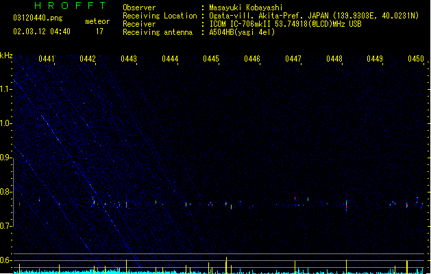Viewport: 431px width, 274px height.
Task: Click the 0444 time marker
Action: [170, 59]
